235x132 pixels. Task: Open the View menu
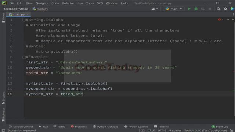(29, 3)
